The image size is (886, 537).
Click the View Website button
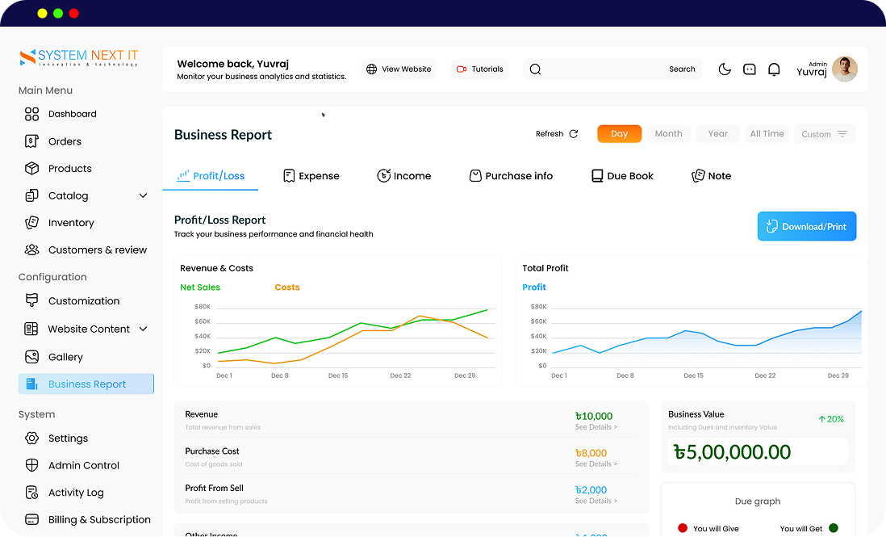(x=399, y=69)
